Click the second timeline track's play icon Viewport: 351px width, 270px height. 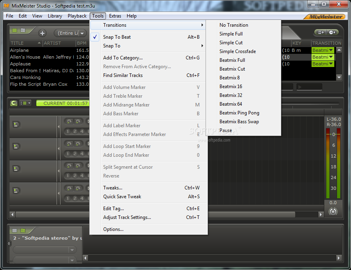point(16,146)
